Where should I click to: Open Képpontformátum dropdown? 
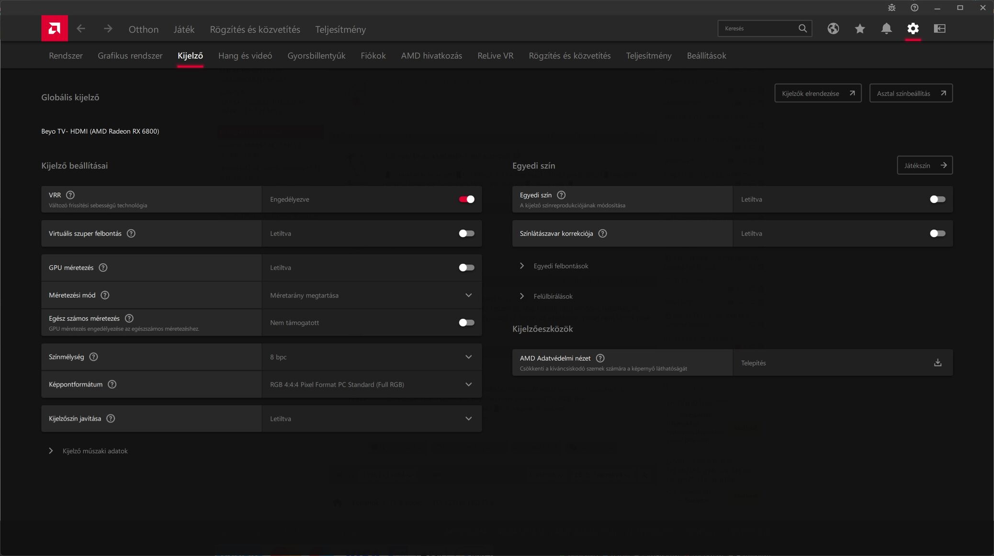click(x=372, y=384)
